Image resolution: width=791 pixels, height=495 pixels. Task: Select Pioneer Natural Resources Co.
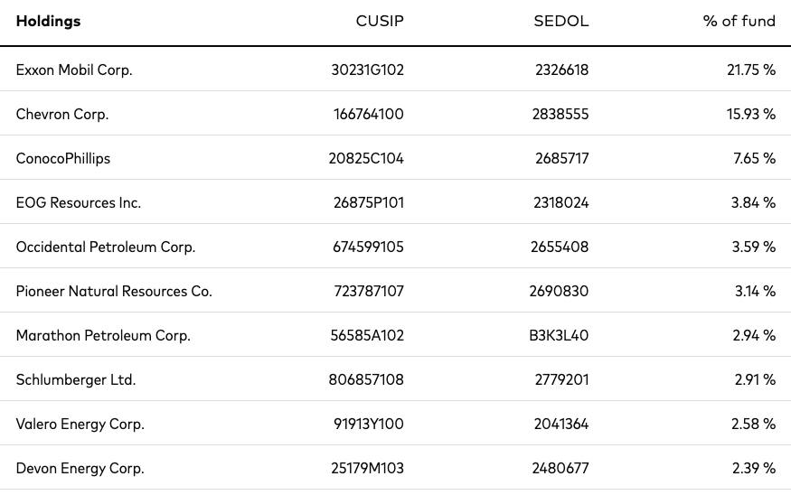[x=114, y=292]
